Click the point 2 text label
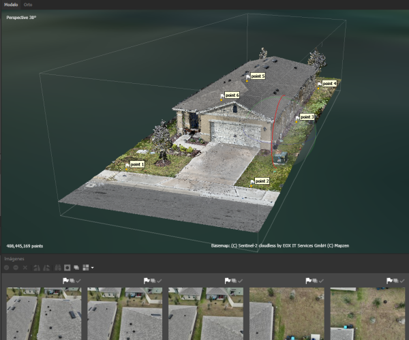The image size is (409, 340). click(262, 181)
